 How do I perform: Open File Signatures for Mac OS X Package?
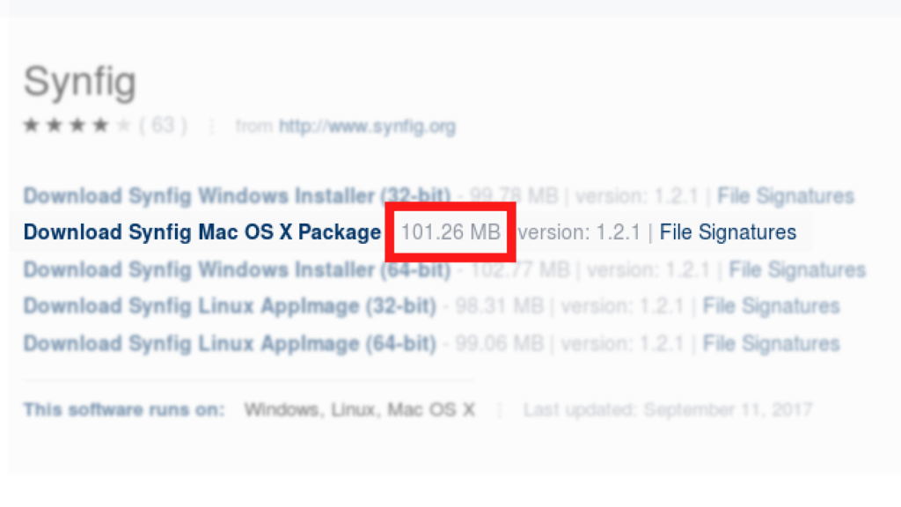pyautogui.click(x=728, y=232)
